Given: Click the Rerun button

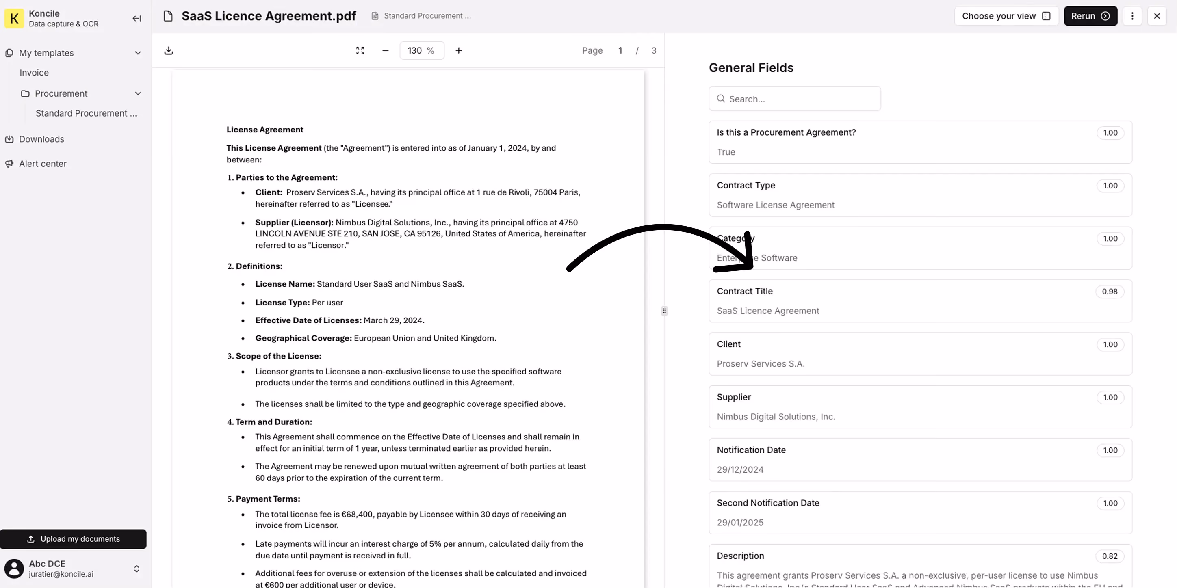Looking at the screenshot, I should pos(1090,16).
